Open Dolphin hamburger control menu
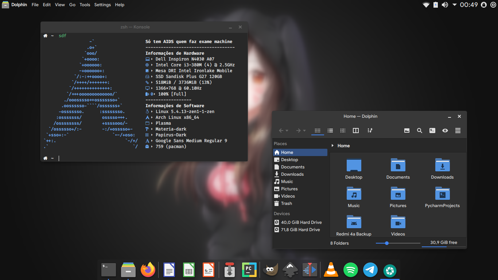 (x=458, y=131)
